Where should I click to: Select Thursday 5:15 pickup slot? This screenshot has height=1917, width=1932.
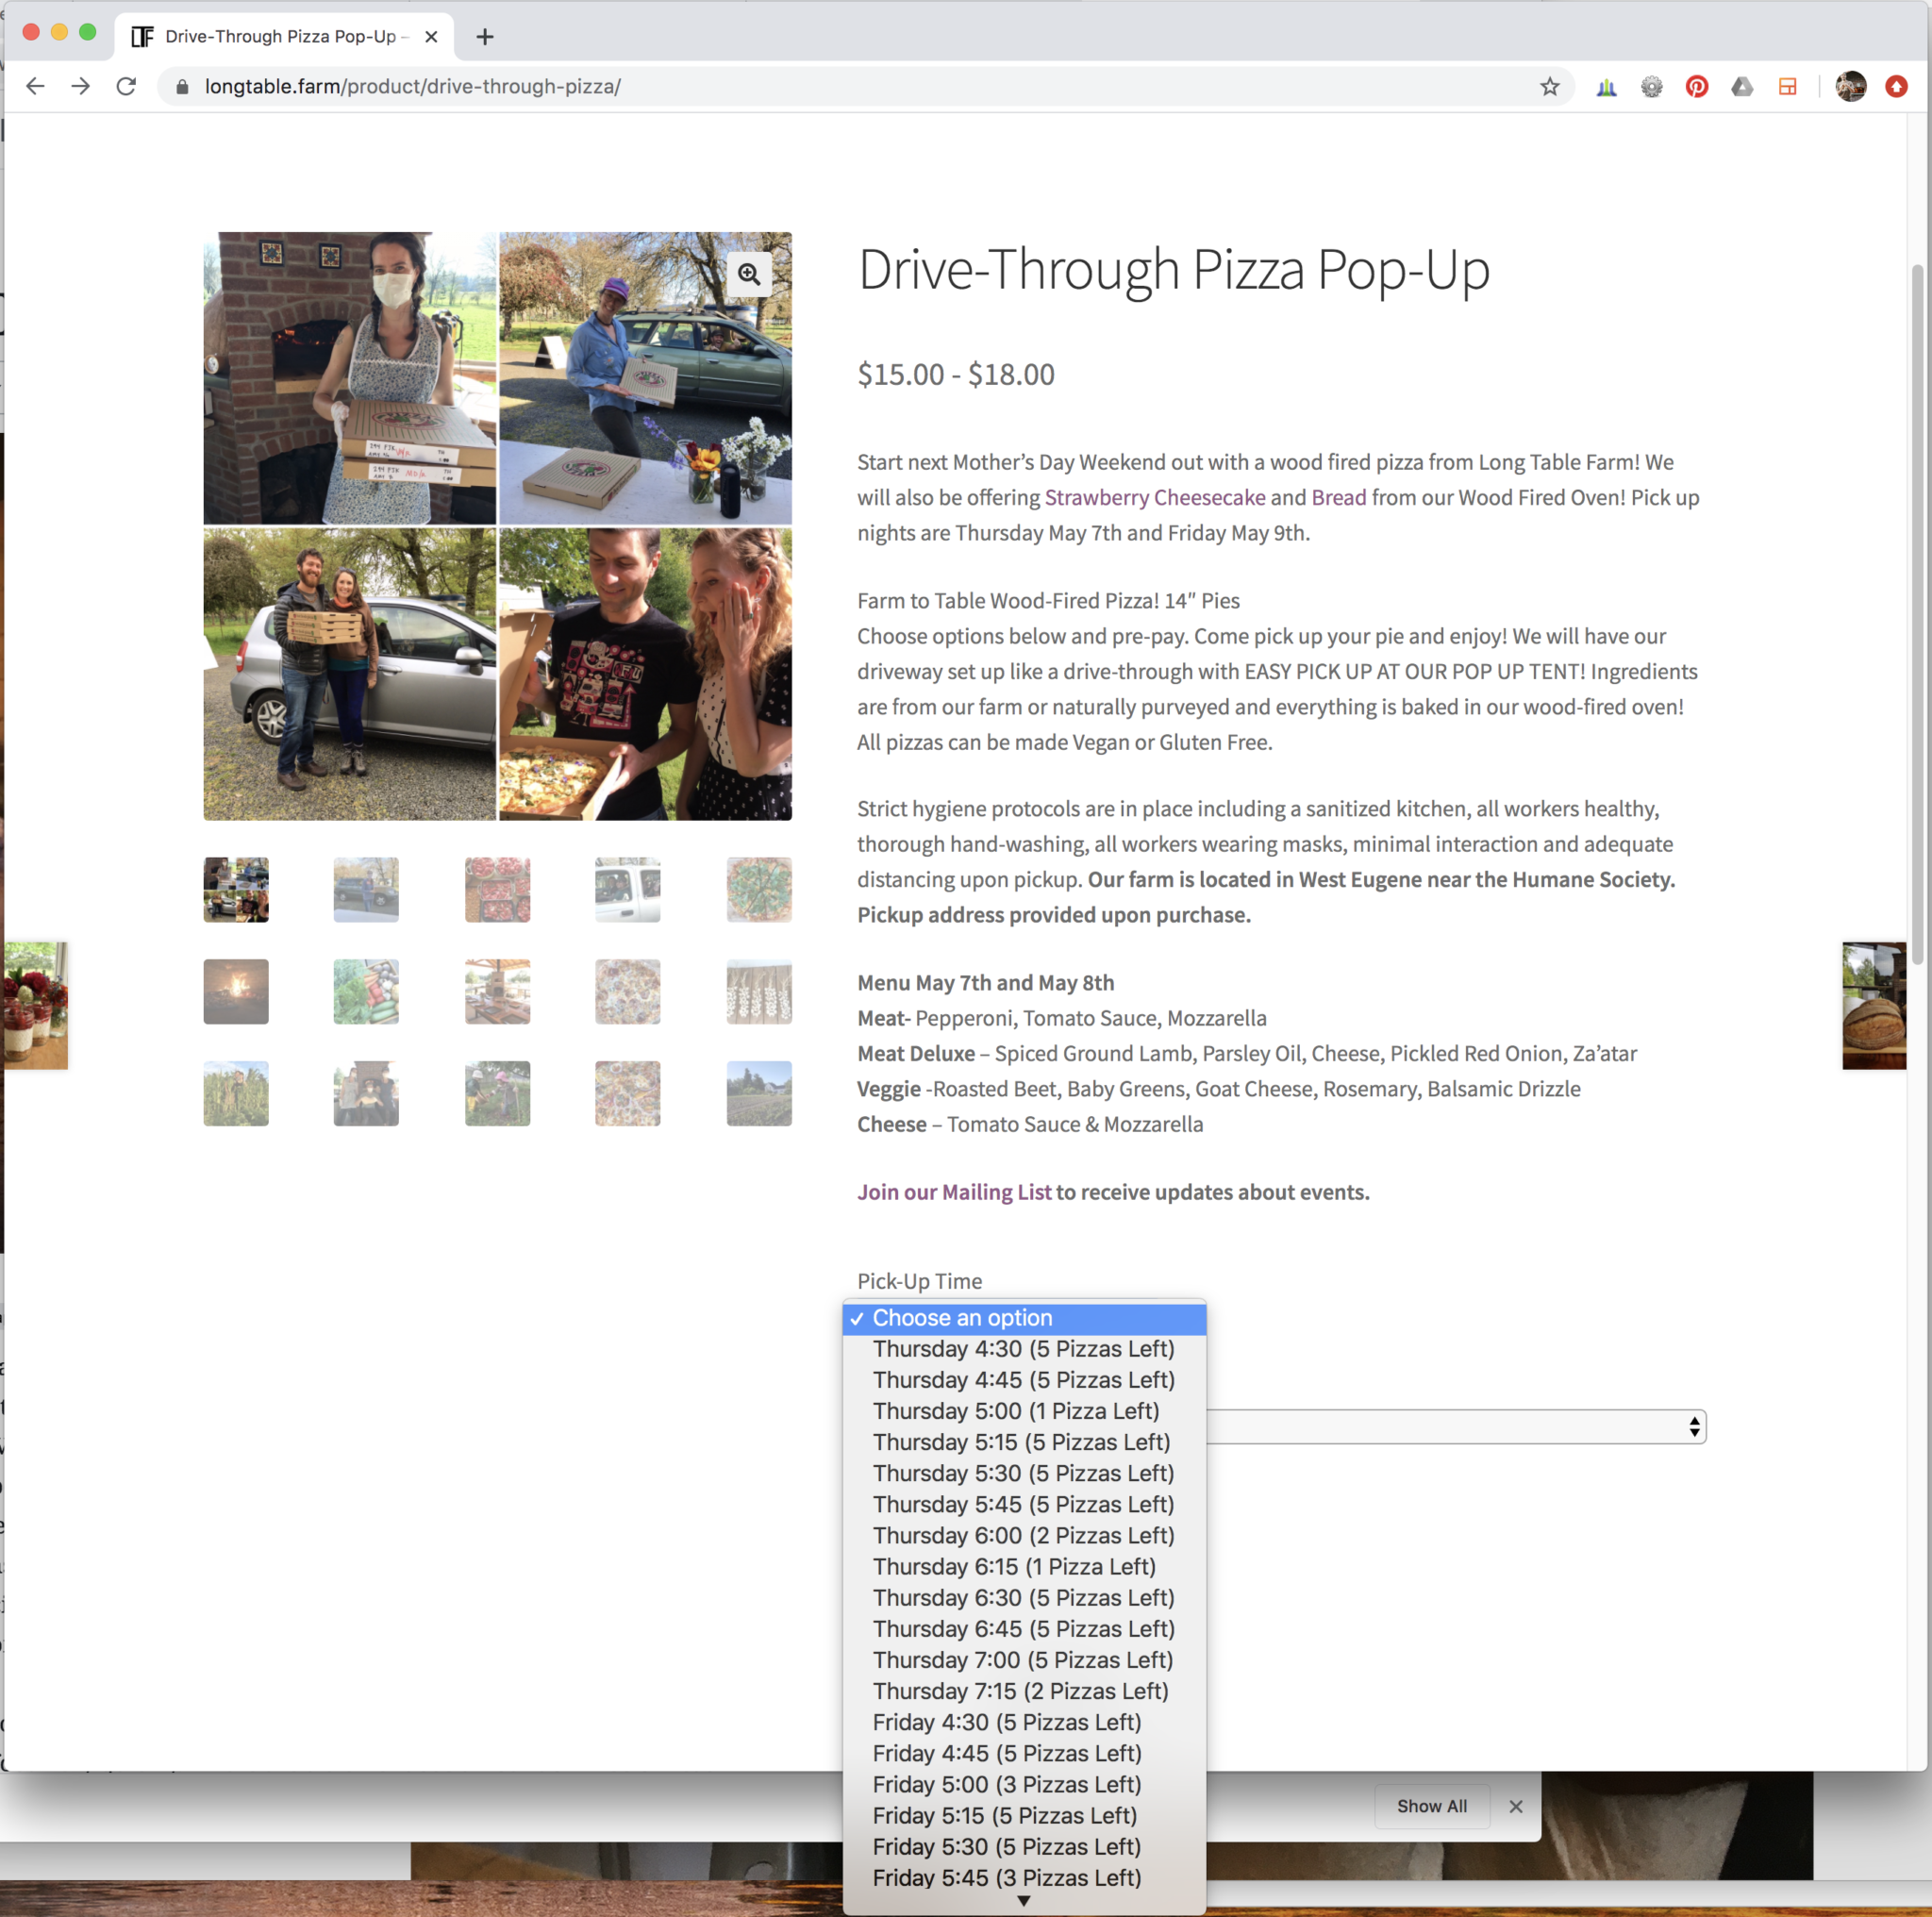pos(1024,1442)
